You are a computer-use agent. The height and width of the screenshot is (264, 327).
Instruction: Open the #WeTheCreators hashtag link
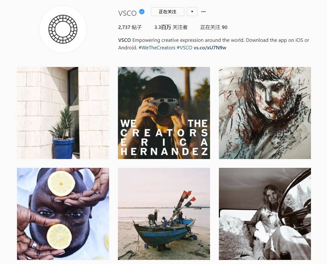(x=157, y=48)
